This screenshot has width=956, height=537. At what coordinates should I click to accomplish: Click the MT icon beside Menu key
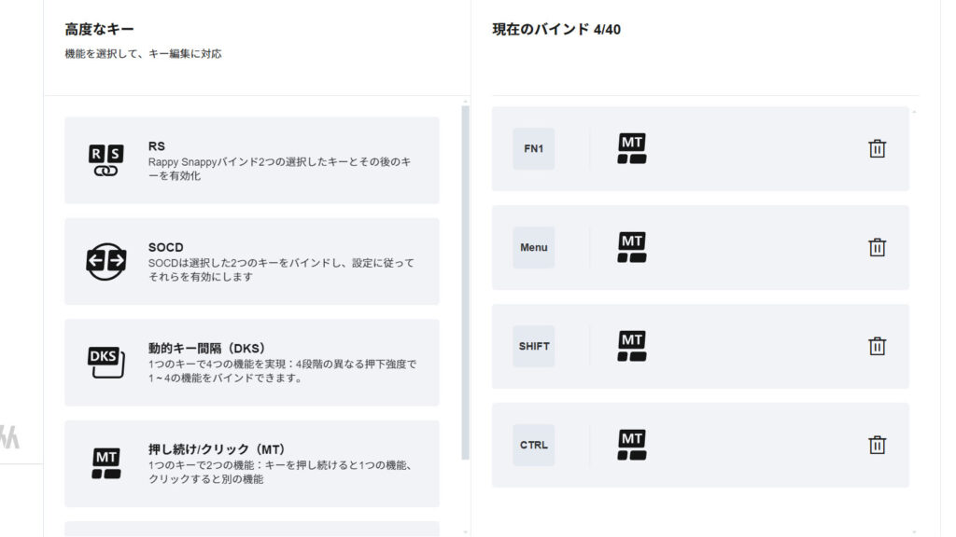(632, 248)
